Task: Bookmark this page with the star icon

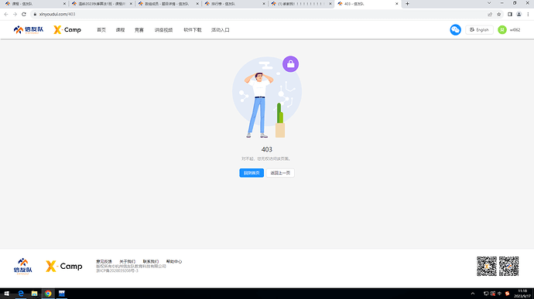Action: coord(499,14)
